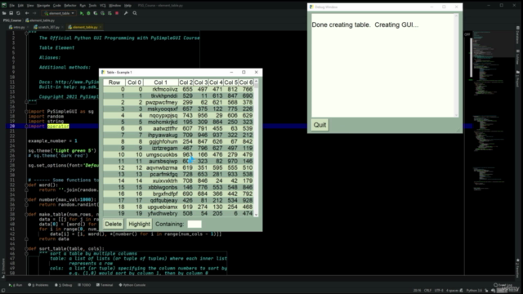Open project icon in PyCharm toolbar

pyautogui.click(x=4, y=13)
